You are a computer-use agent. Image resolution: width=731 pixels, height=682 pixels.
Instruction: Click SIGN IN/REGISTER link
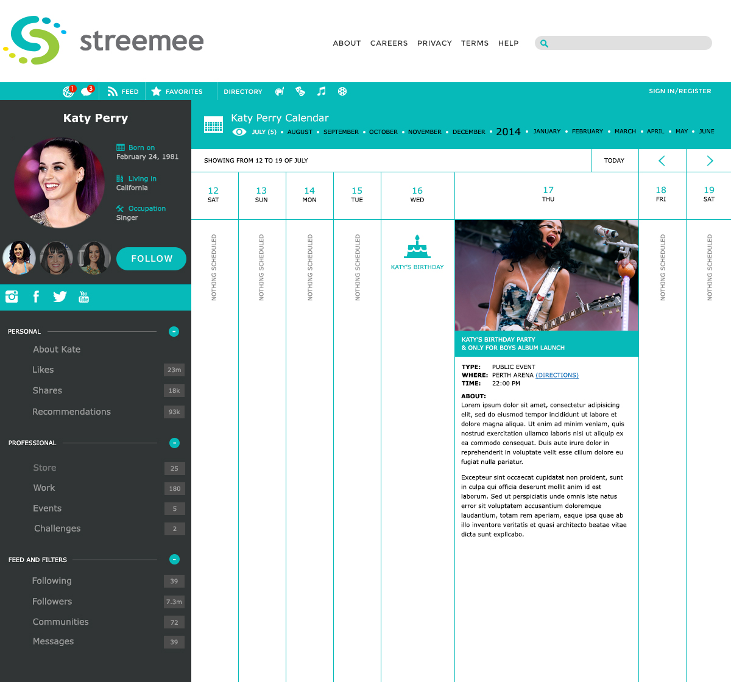click(x=680, y=91)
